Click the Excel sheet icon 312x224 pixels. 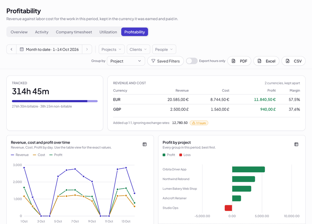(x=259, y=61)
